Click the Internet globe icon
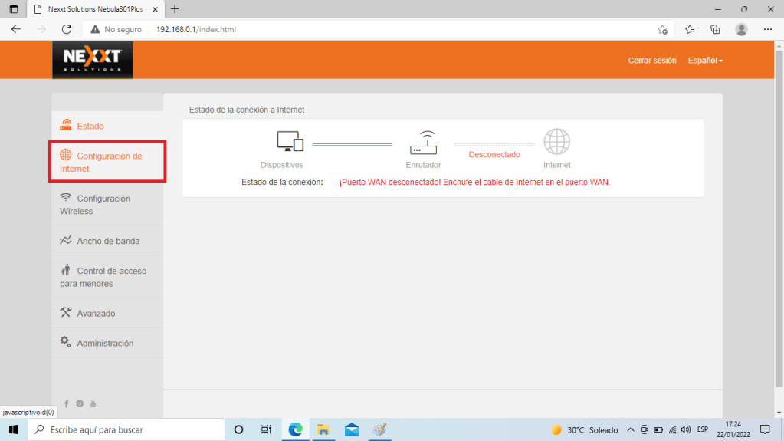This screenshot has height=441, width=784. [557, 141]
